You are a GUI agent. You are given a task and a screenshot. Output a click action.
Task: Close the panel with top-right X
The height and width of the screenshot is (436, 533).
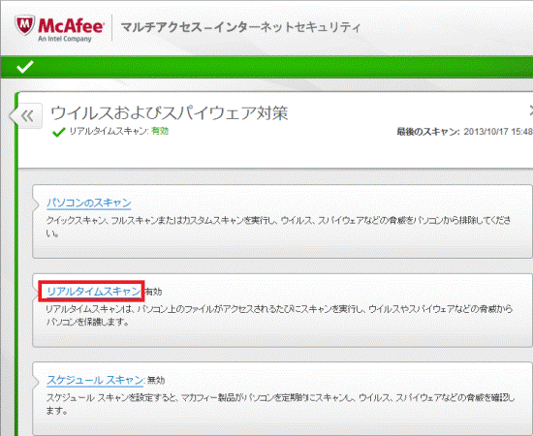(x=531, y=110)
